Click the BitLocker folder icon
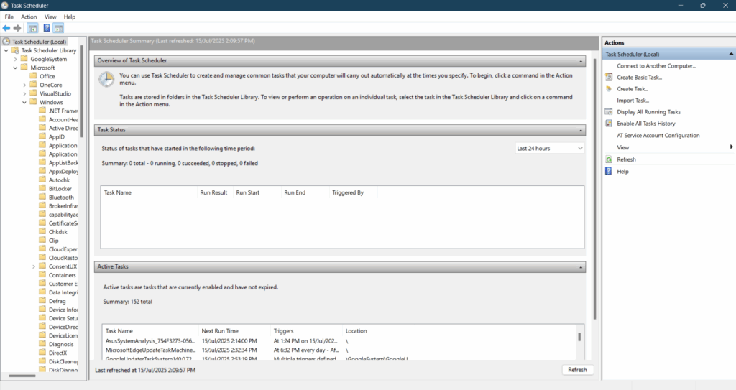736x390 pixels. coord(42,188)
